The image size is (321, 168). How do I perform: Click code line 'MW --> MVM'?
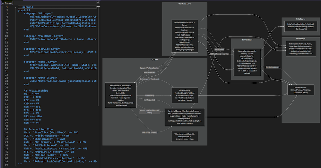point(31,94)
